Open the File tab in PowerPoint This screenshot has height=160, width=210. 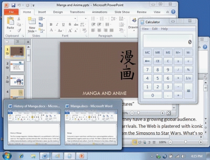[x=11, y=12]
